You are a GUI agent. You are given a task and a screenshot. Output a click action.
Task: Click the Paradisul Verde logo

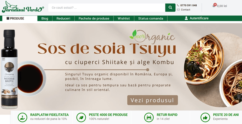(23, 7)
